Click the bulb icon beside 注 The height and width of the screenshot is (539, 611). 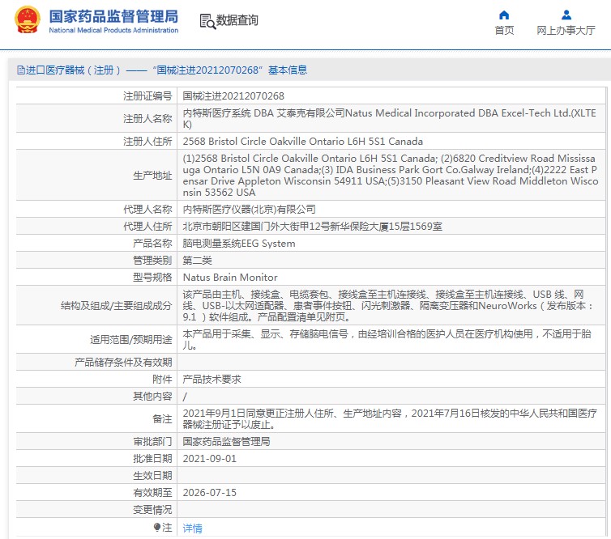click(156, 528)
